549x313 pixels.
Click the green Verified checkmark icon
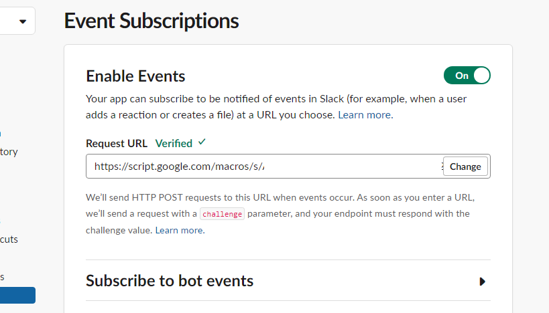[202, 142]
